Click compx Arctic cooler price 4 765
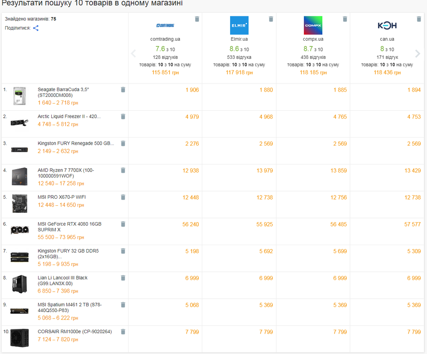Image resolution: width=427 pixels, height=354 pixels. point(340,117)
